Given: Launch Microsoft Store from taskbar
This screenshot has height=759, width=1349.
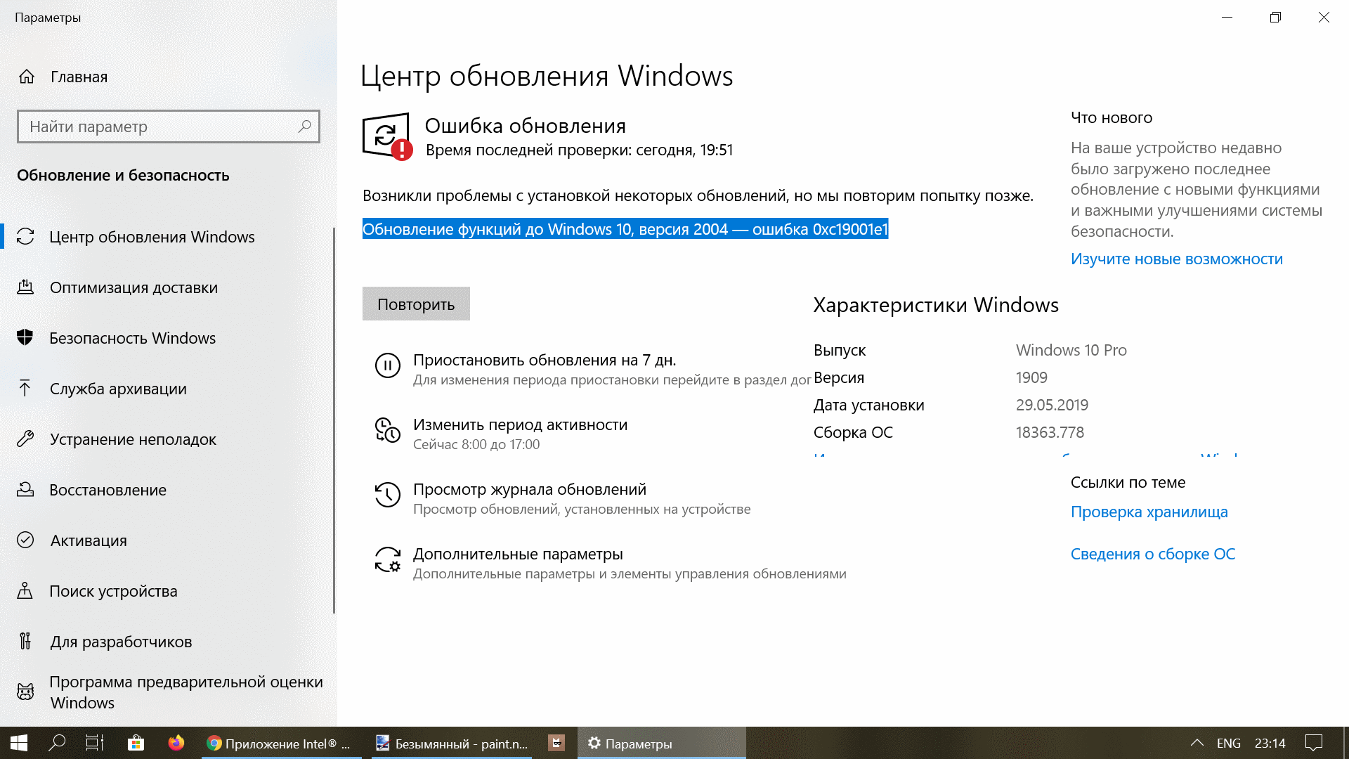Looking at the screenshot, I should [x=136, y=743].
